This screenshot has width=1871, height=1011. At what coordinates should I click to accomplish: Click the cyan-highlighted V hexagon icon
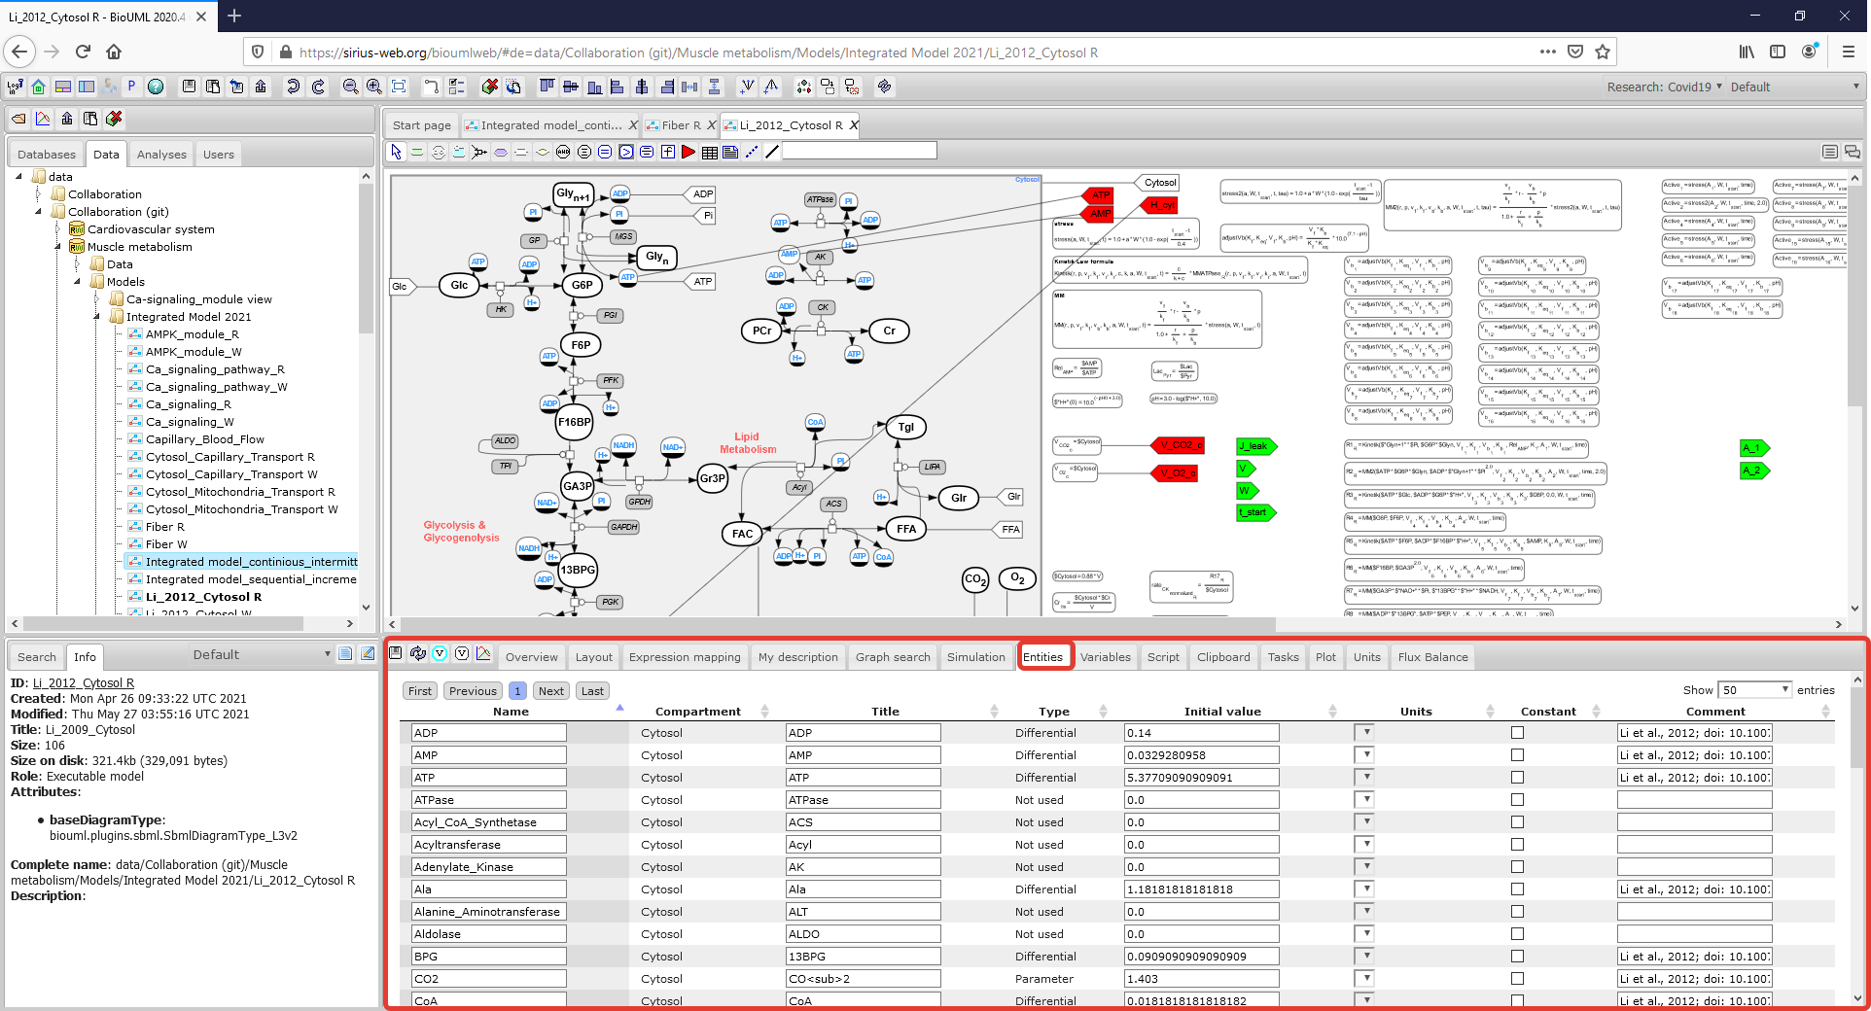click(x=440, y=653)
